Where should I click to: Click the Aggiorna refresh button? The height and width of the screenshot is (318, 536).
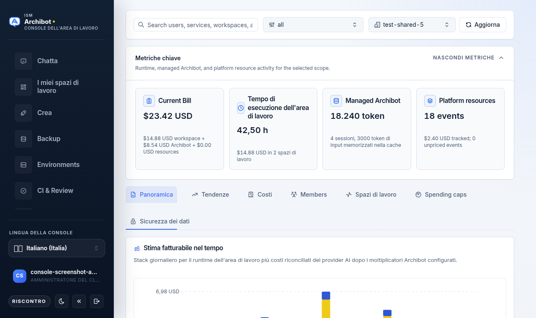coord(482,25)
